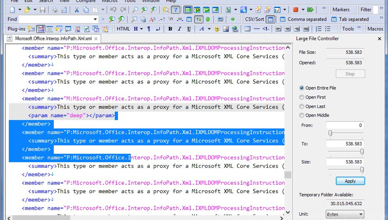Click the numbered list icon

[x=319, y=29]
